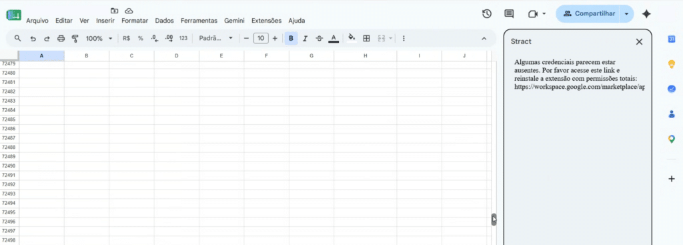This screenshot has width=683, height=245.
Task: Open the Dados menu
Action: point(164,21)
